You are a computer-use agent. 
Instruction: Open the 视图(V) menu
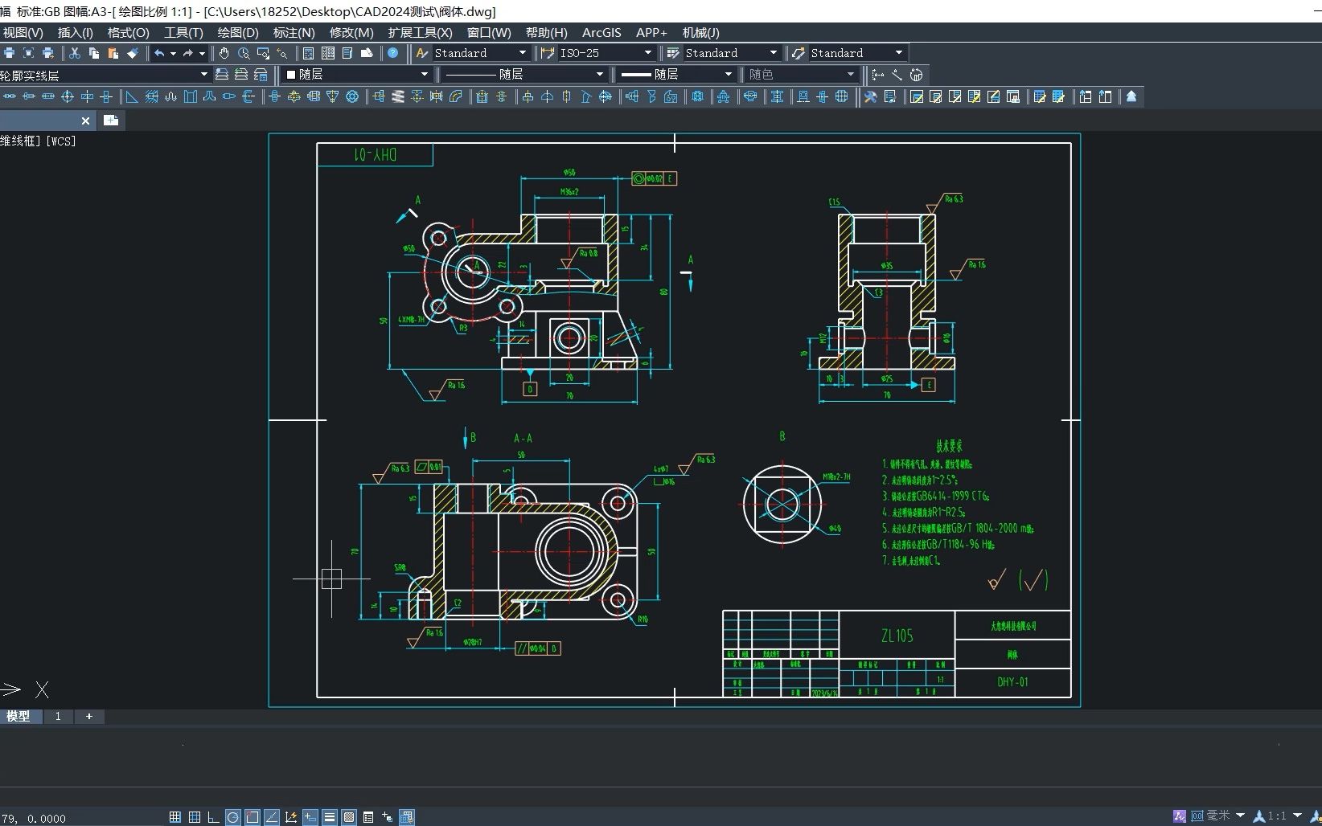pyautogui.click(x=23, y=32)
